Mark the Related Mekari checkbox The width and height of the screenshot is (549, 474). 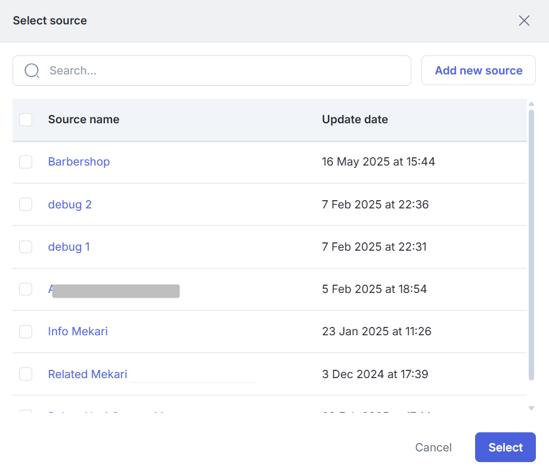pos(26,374)
